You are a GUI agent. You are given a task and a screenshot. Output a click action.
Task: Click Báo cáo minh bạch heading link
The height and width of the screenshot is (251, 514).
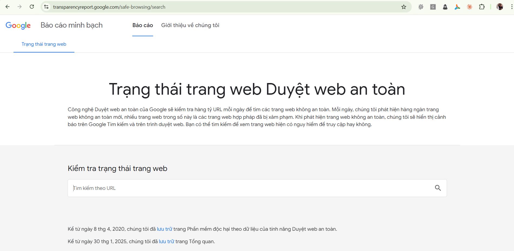71,25
